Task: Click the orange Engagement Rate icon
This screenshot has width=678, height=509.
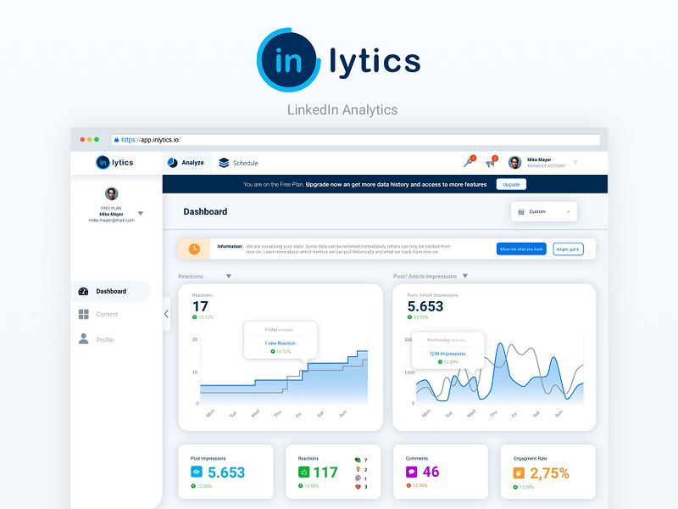Action: [x=519, y=472]
